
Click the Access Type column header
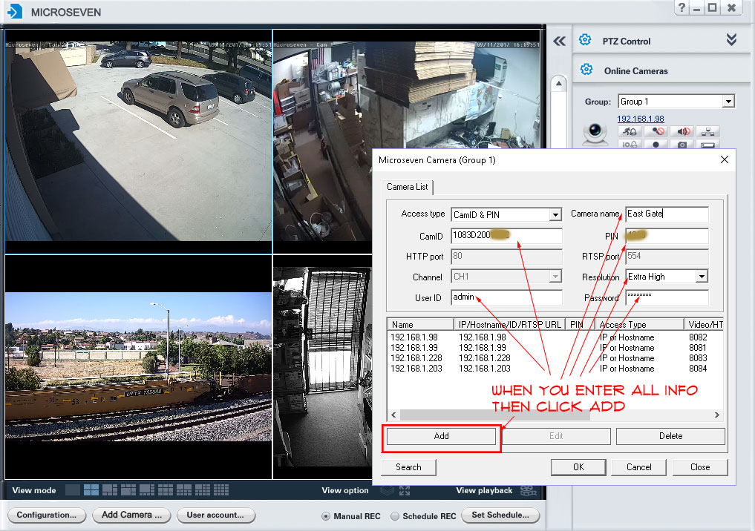pyautogui.click(x=639, y=325)
